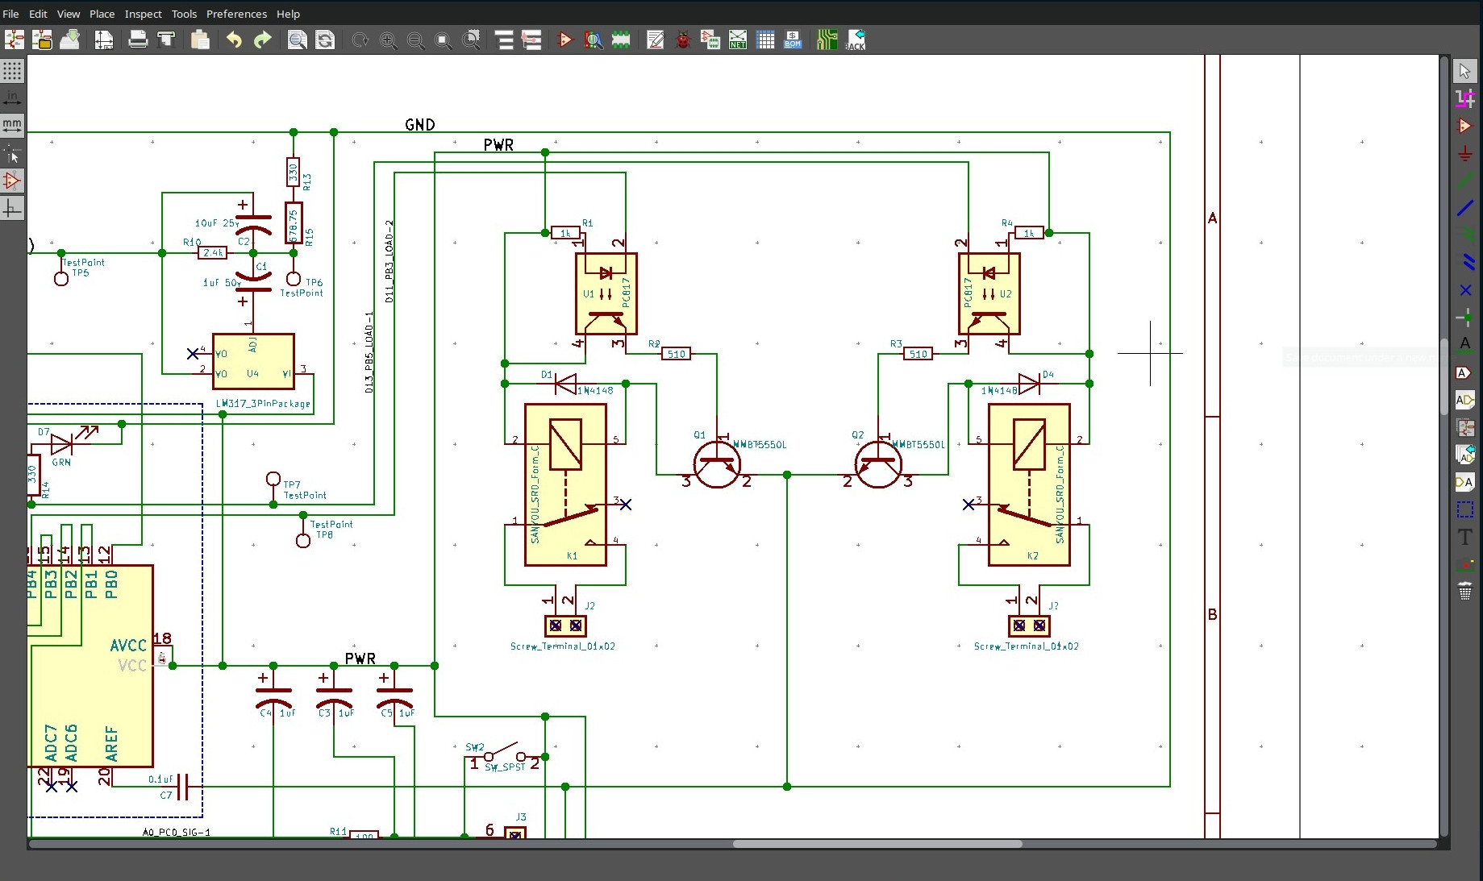Open the Plot schematic dialog
Viewport: 1483px width, 881px height.
coord(166,39)
